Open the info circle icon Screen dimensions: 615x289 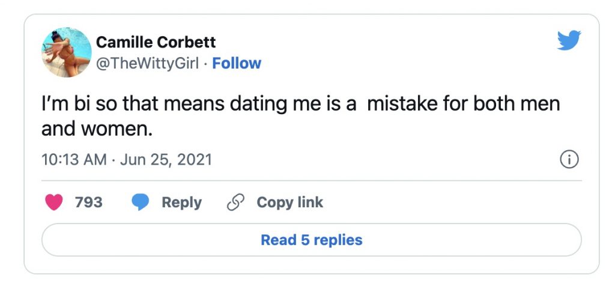coord(569,159)
